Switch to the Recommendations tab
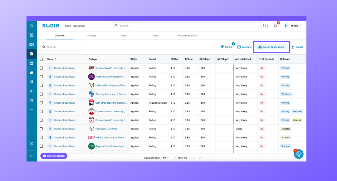 188,36
